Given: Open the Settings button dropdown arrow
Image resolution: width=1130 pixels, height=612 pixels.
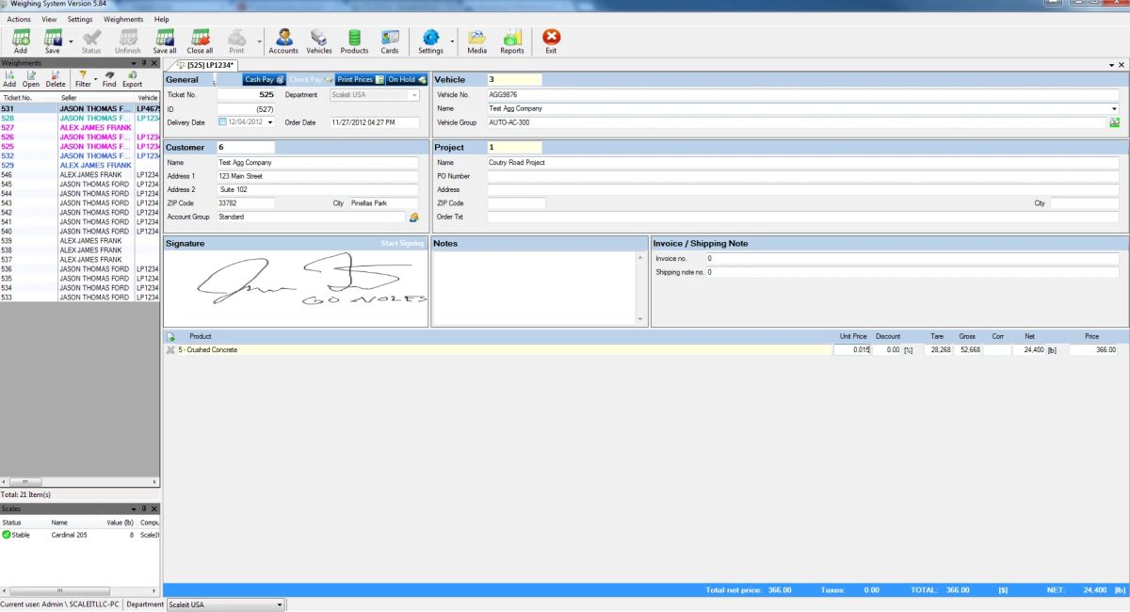Looking at the screenshot, I should pos(452,41).
